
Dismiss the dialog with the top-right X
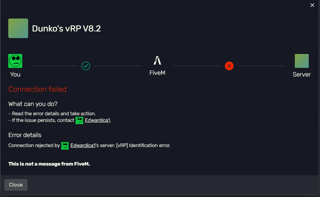312,5
